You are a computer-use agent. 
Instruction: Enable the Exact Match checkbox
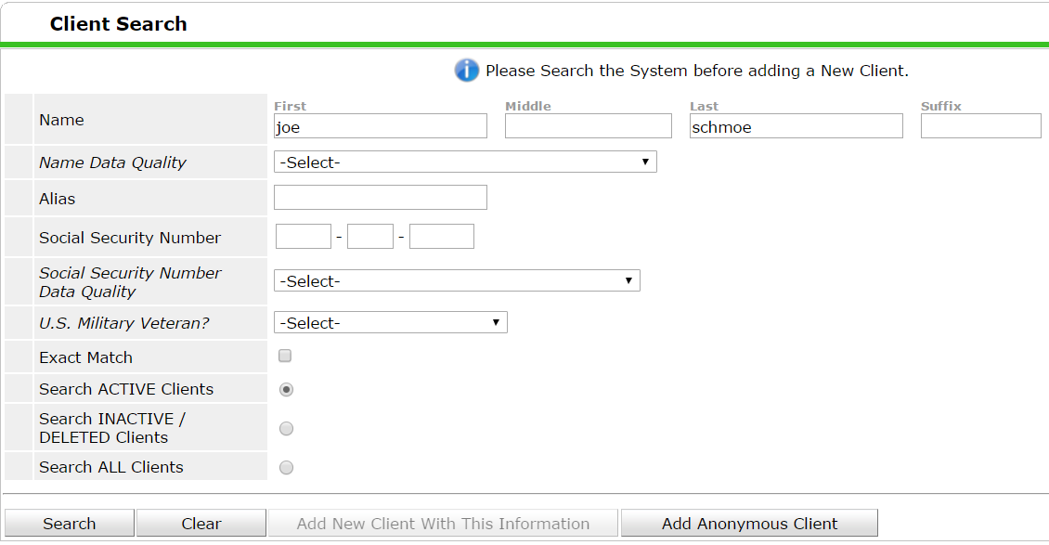click(x=285, y=356)
